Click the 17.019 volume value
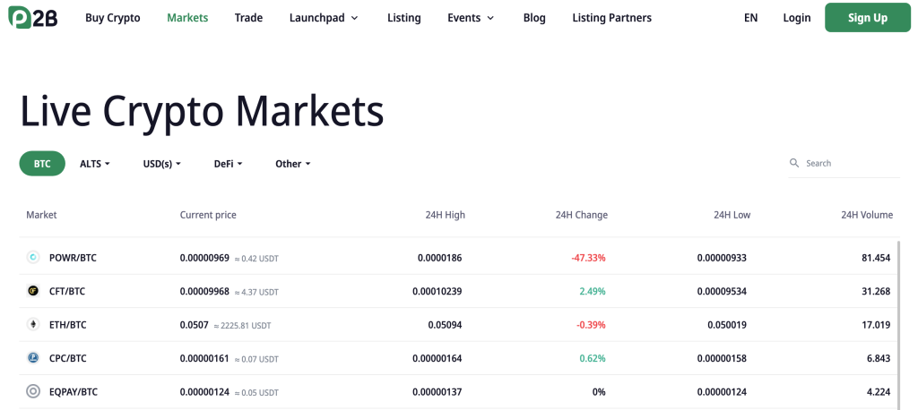 pos(876,325)
